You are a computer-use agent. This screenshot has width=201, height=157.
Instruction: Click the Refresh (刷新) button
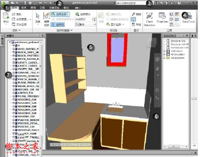[17, 14]
